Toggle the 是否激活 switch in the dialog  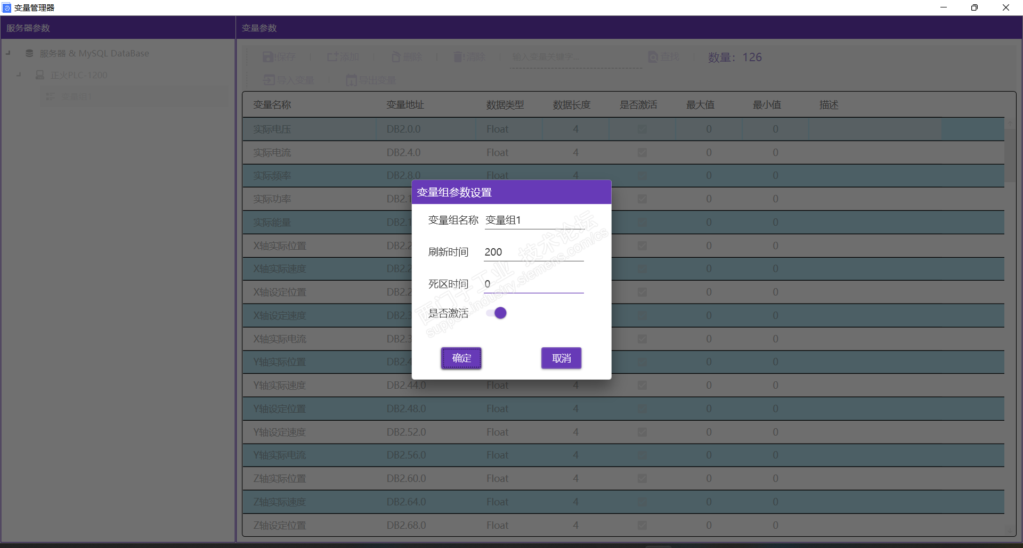tap(496, 313)
